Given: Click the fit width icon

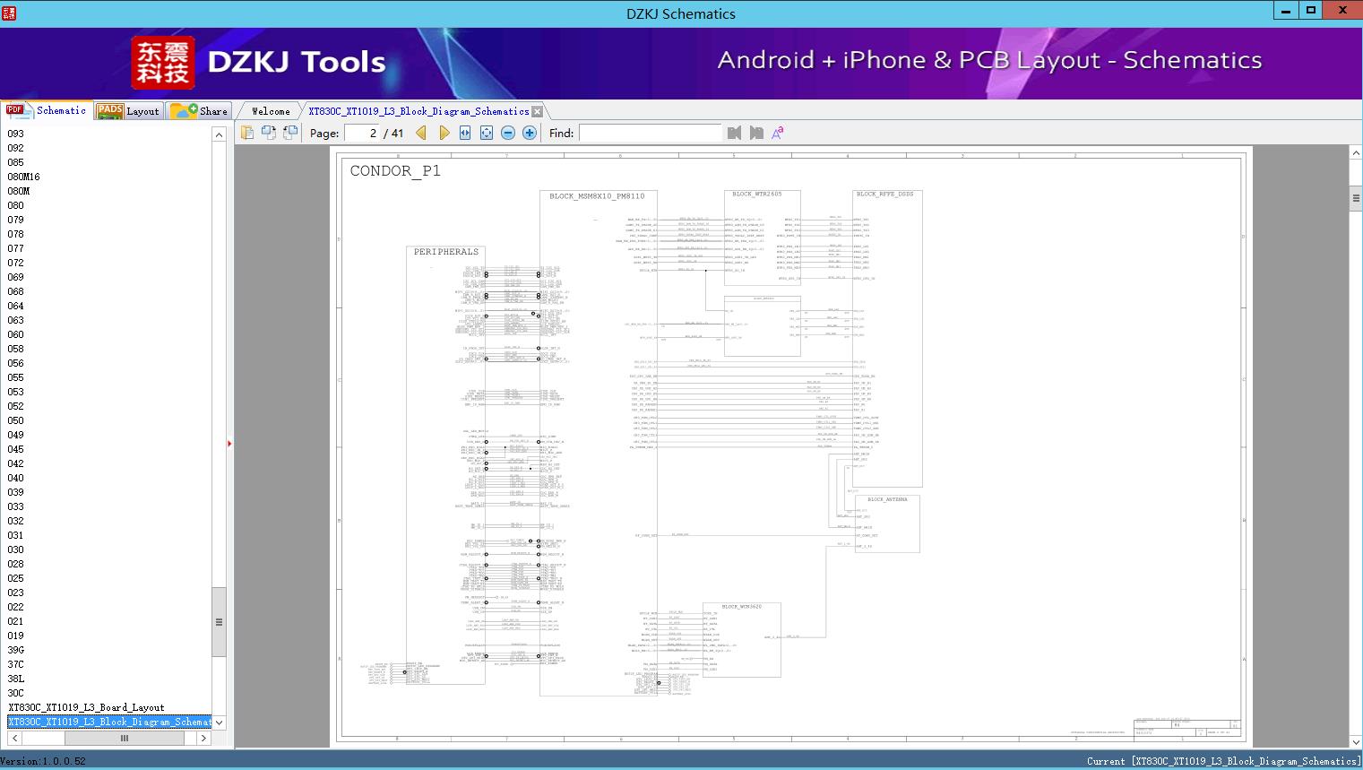Looking at the screenshot, I should (465, 133).
